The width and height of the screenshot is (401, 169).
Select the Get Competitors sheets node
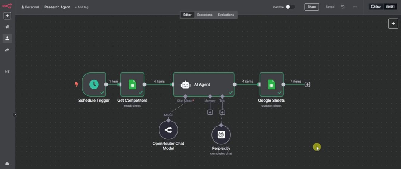(132, 84)
